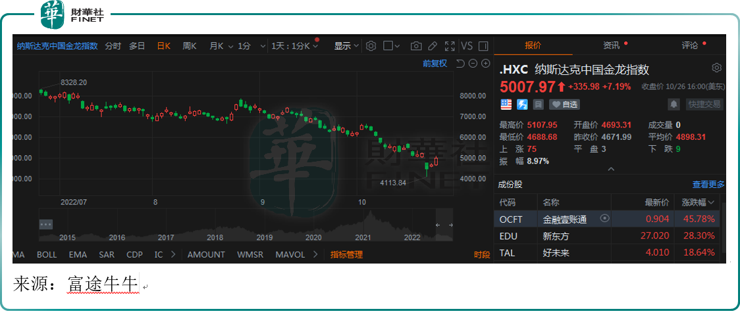Open quote panel settings gear
Viewport: 740px width, 324px height.
coord(716,68)
